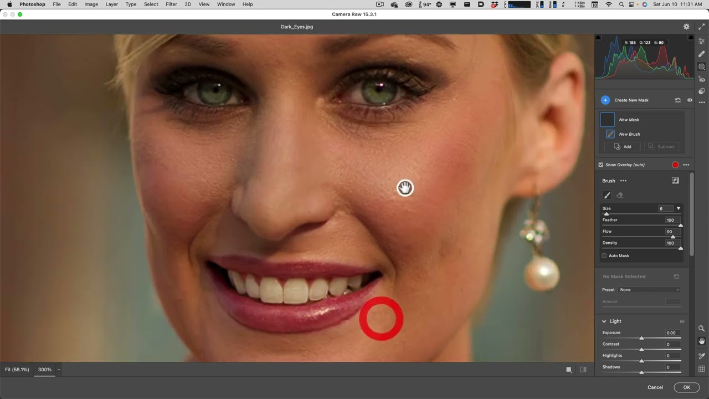Click the 300% zoom button
Viewport: 709px width, 399px height.
(x=44, y=370)
